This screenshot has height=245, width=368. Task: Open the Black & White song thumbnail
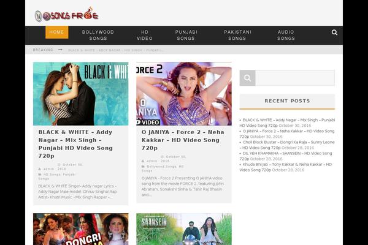coord(81,94)
